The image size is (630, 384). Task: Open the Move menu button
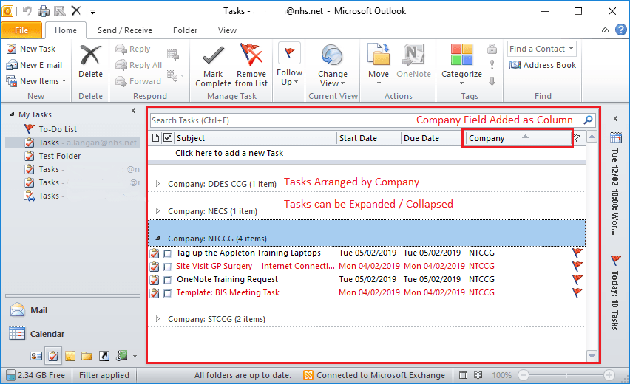379,65
